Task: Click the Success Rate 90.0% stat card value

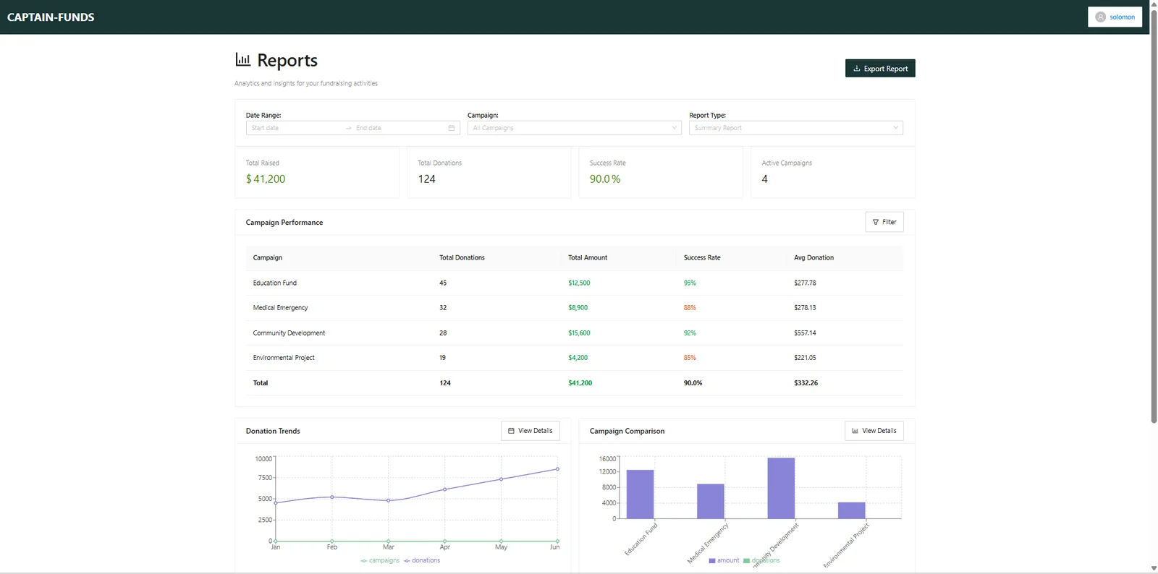Action: 605,179
